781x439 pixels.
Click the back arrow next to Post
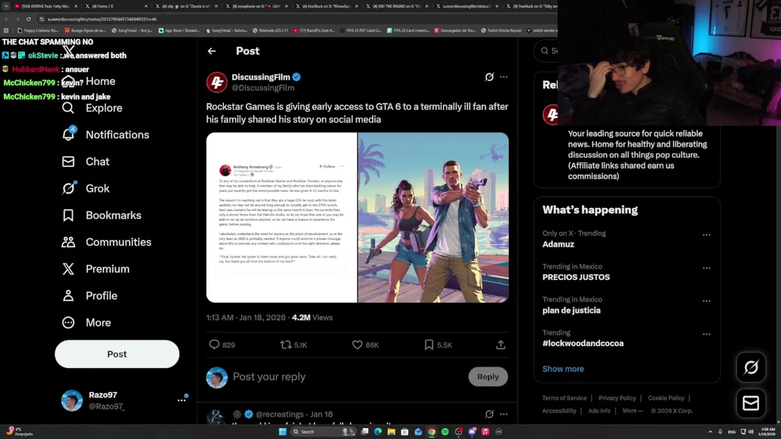coord(212,51)
